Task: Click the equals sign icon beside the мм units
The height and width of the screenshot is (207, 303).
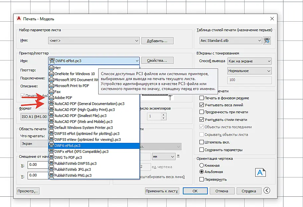Action: 178,156
